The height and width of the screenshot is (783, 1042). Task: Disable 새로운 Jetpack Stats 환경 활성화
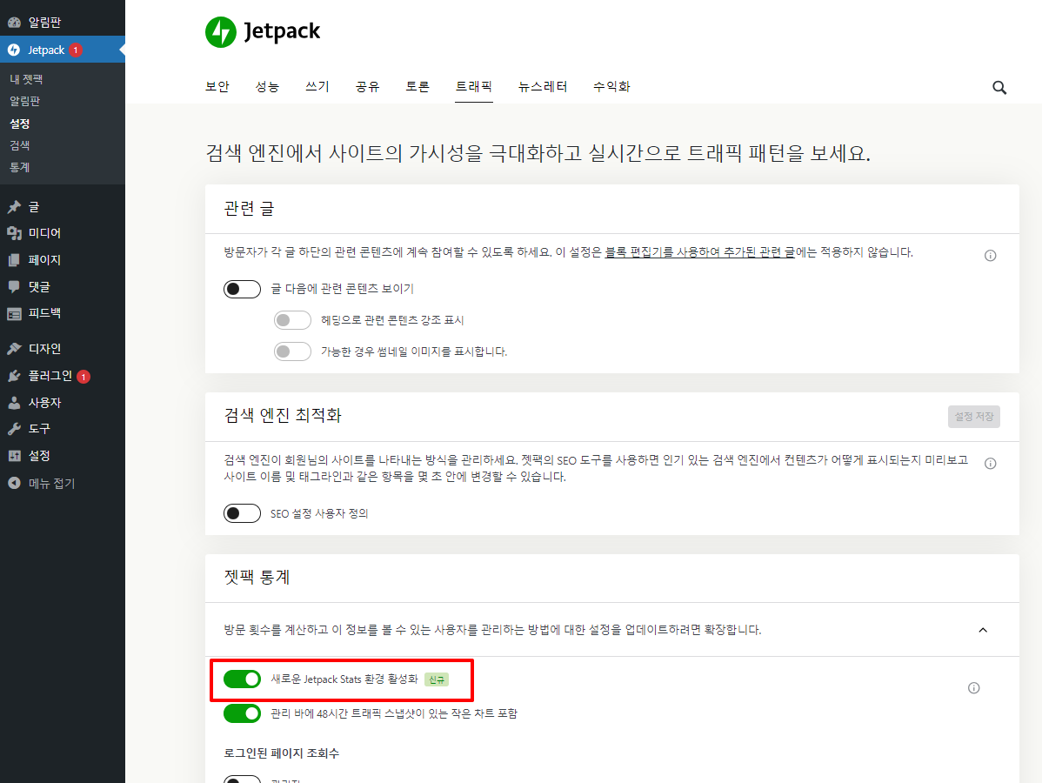point(242,679)
